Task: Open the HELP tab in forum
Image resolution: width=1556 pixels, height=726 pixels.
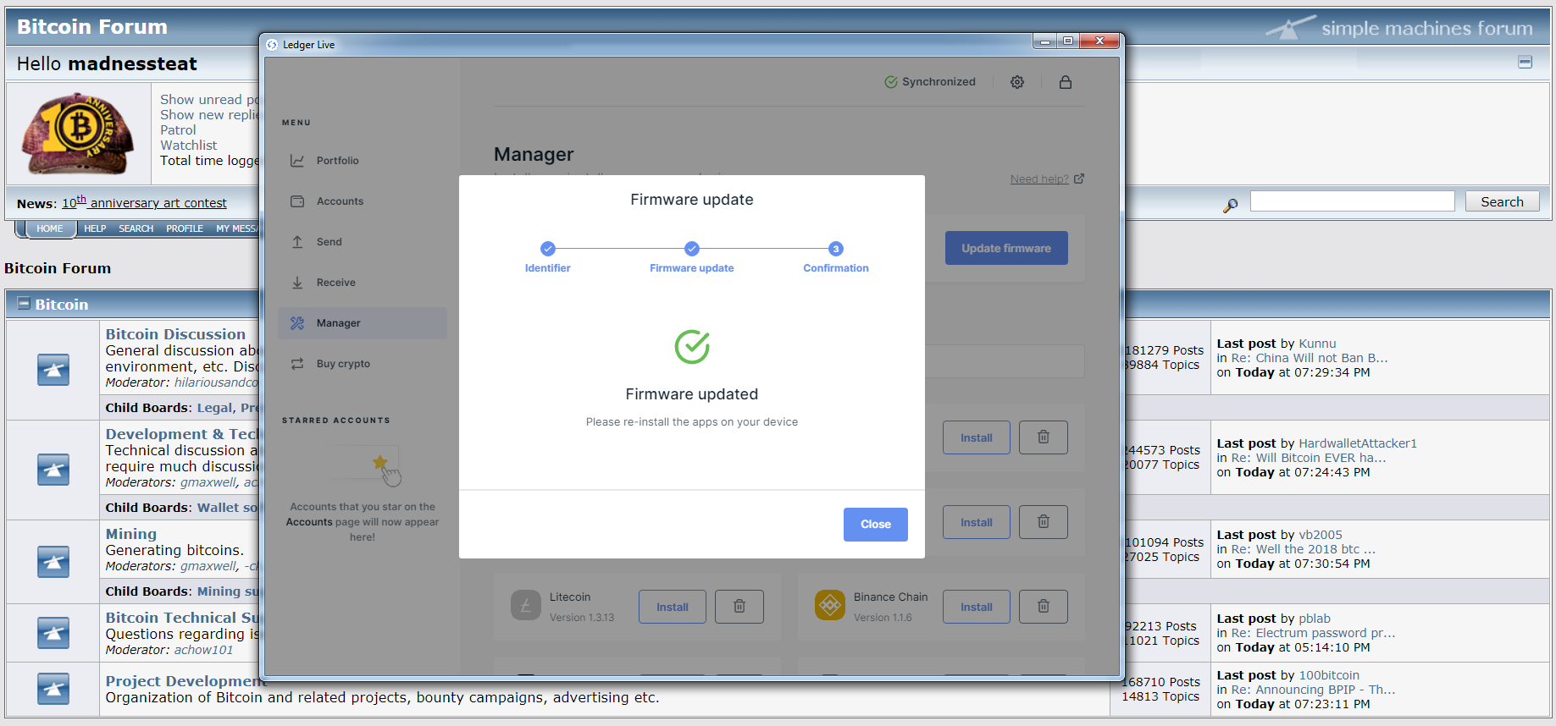Action: click(x=95, y=228)
